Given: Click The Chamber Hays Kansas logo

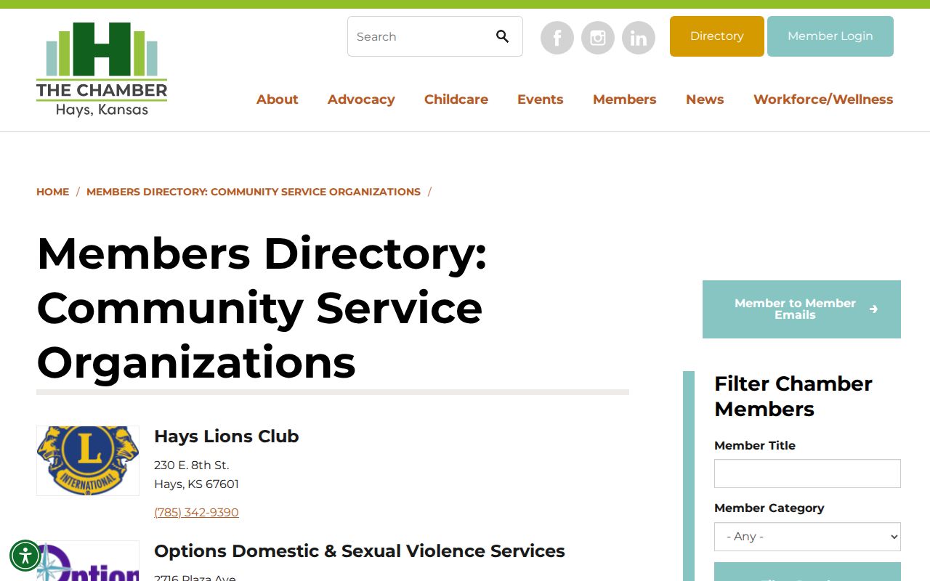Looking at the screenshot, I should [x=102, y=69].
